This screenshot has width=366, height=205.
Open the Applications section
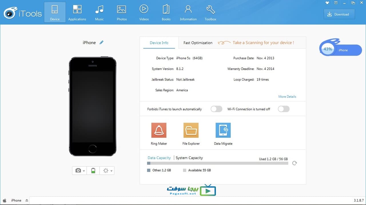click(x=77, y=13)
